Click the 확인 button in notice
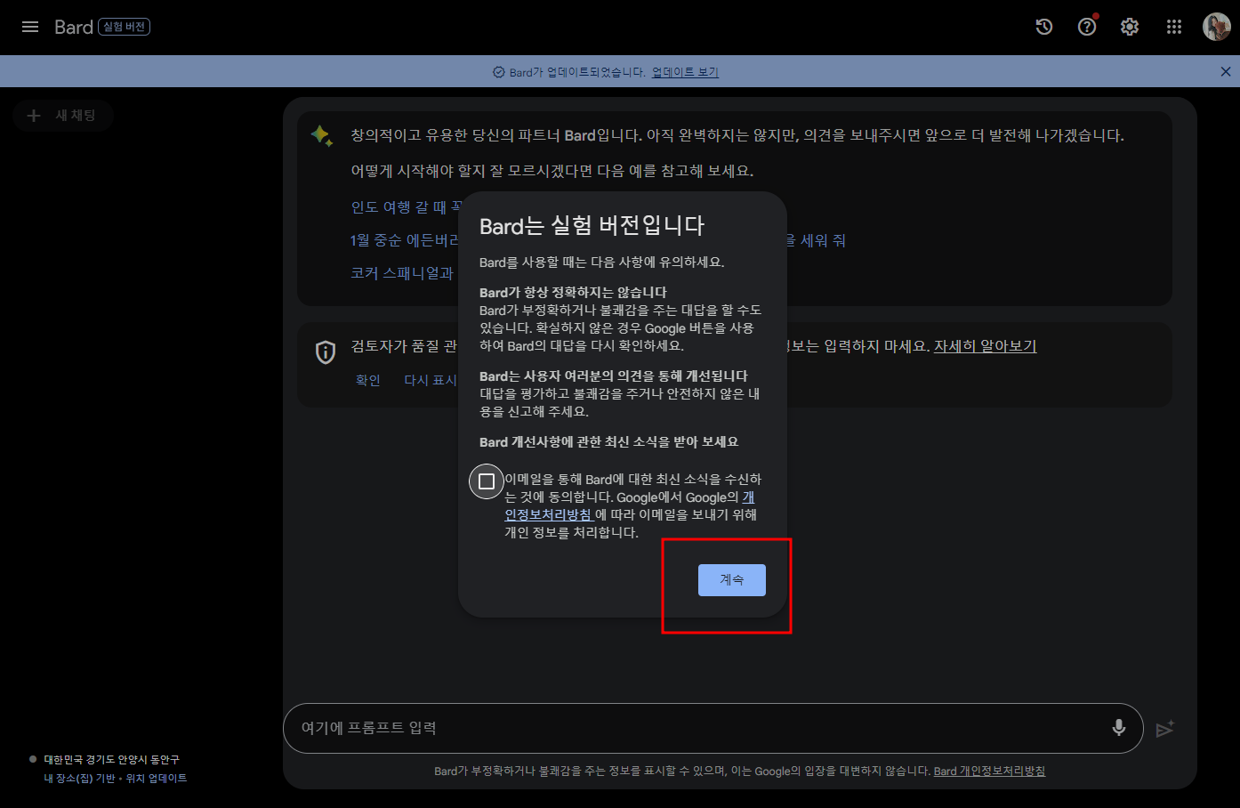The height and width of the screenshot is (808, 1240). click(x=368, y=380)
